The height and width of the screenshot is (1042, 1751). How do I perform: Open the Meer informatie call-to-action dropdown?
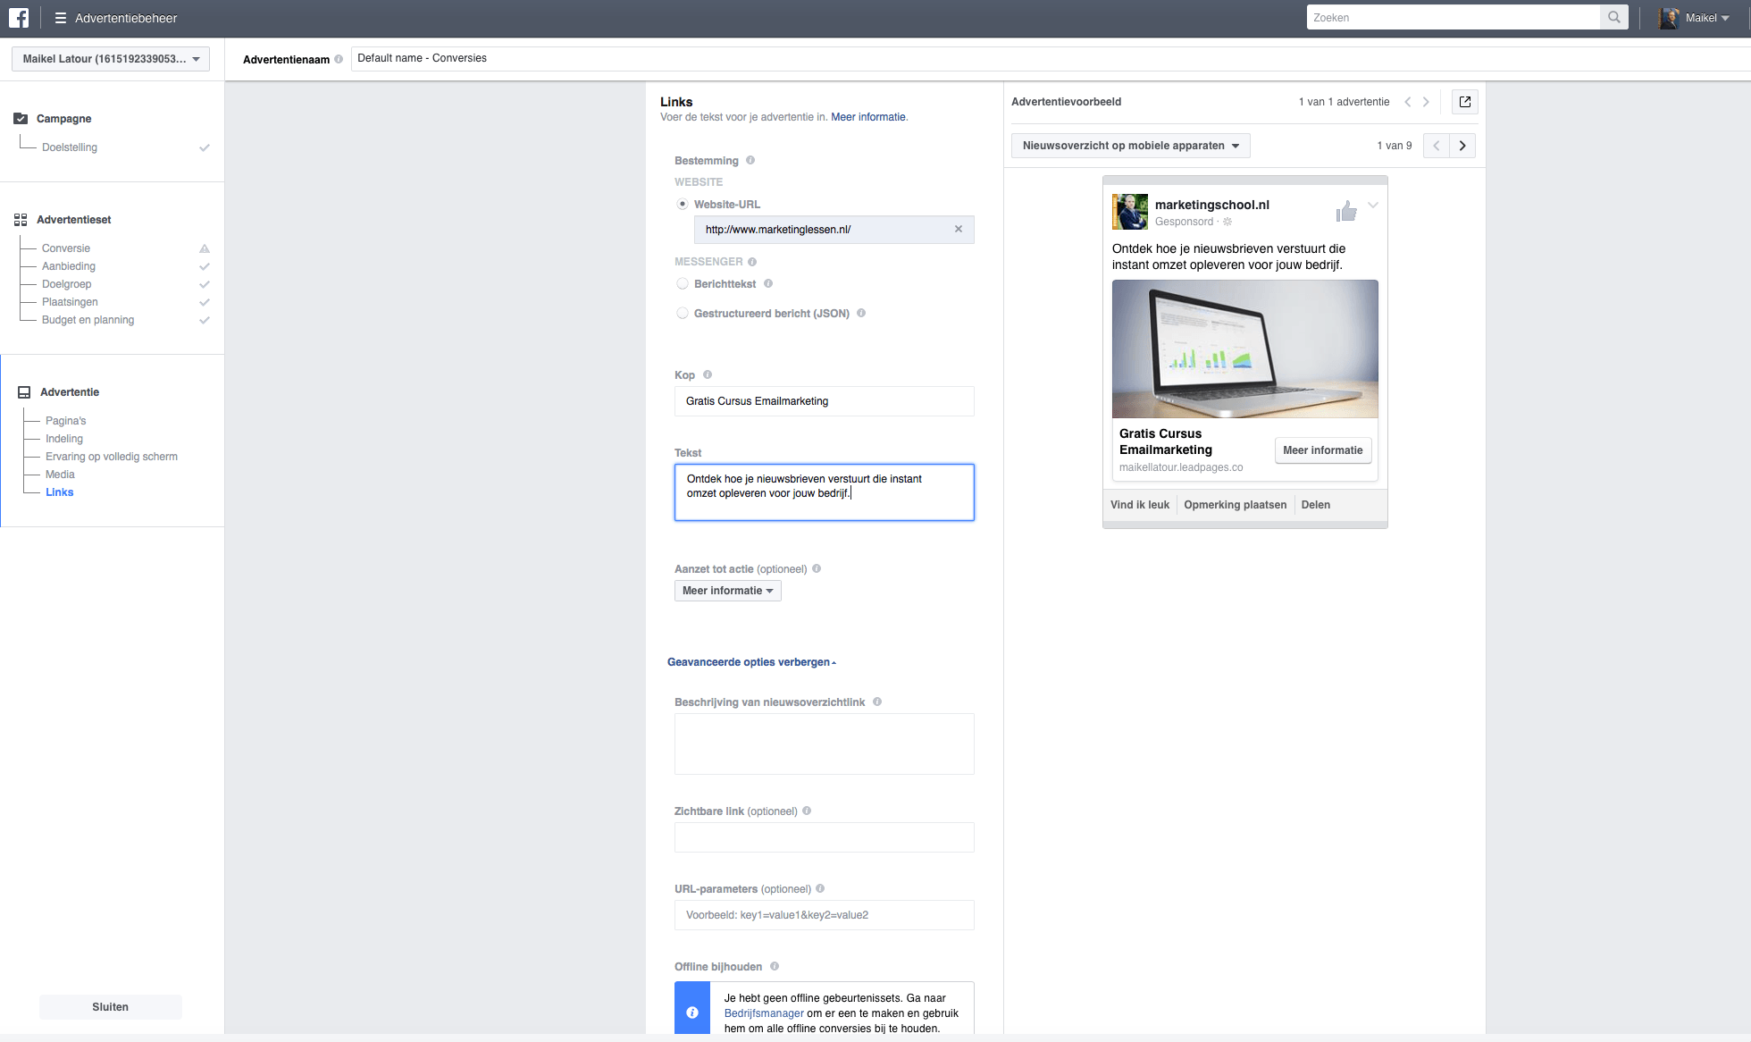727,591
